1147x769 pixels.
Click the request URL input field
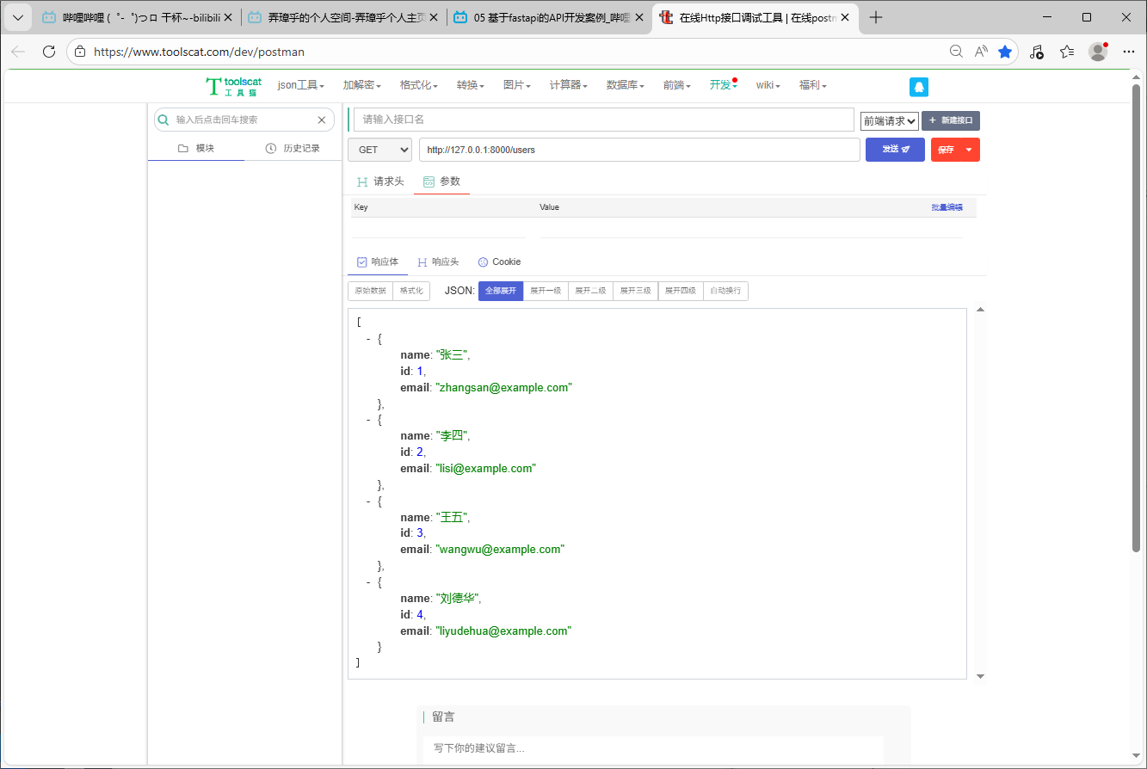638,150
